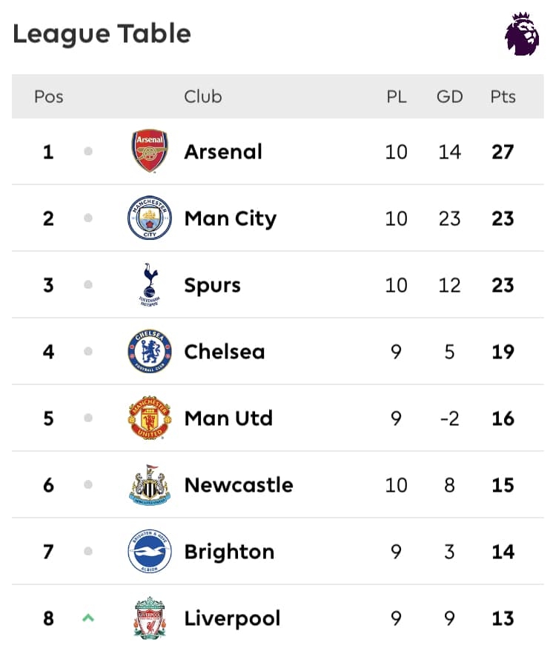Sort table by the GD column header
Screen dimensions: 556x648
449,96
